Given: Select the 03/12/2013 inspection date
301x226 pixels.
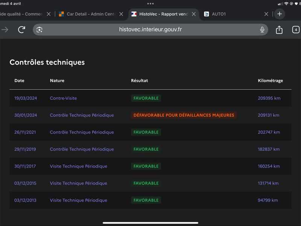Looking at the screenshot, I should pyautogui.click(x=25, y=200).
